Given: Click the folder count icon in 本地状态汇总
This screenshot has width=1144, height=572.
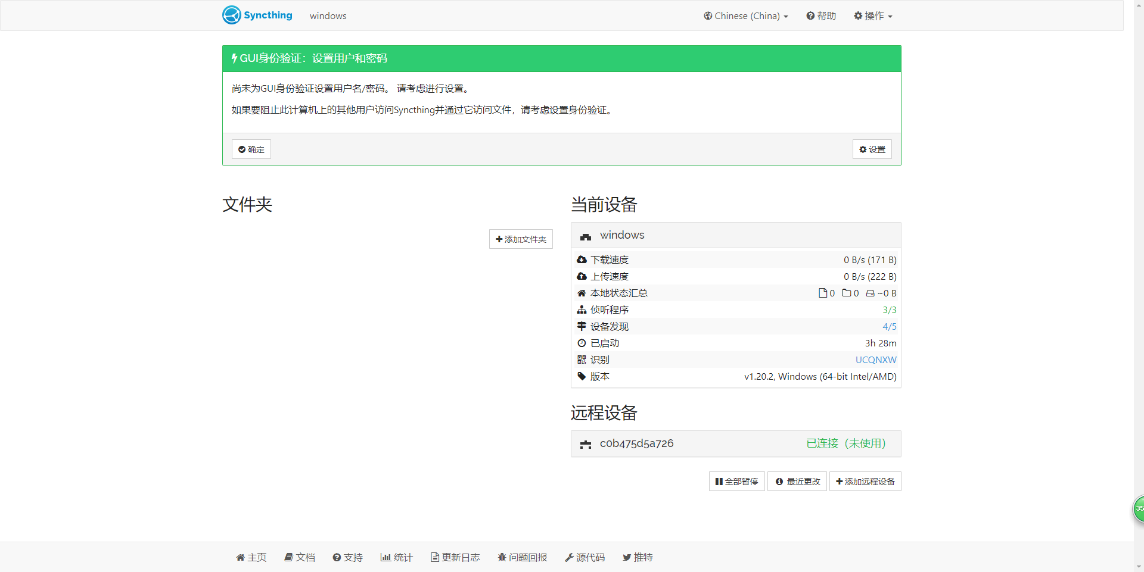Looking at the screenshot, I should [x=846, y=293].
